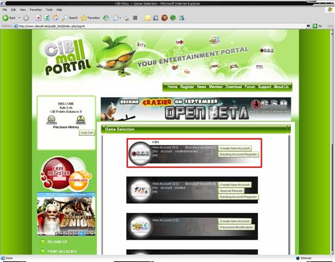Open the Tools menu
Image resolution: width=335 pixels, height=262 pixels.
[x=49, y=10]
